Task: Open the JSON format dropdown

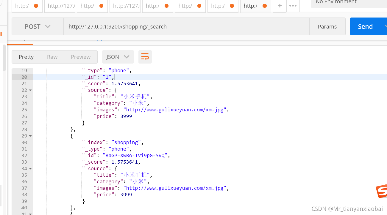Action: pyautogui.click(x=118, y=57)
